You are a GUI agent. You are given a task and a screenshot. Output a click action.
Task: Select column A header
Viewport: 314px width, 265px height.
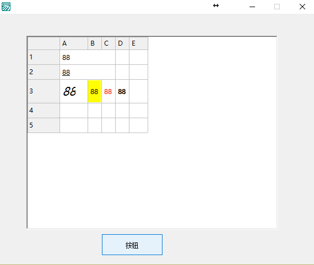[74, 43]
